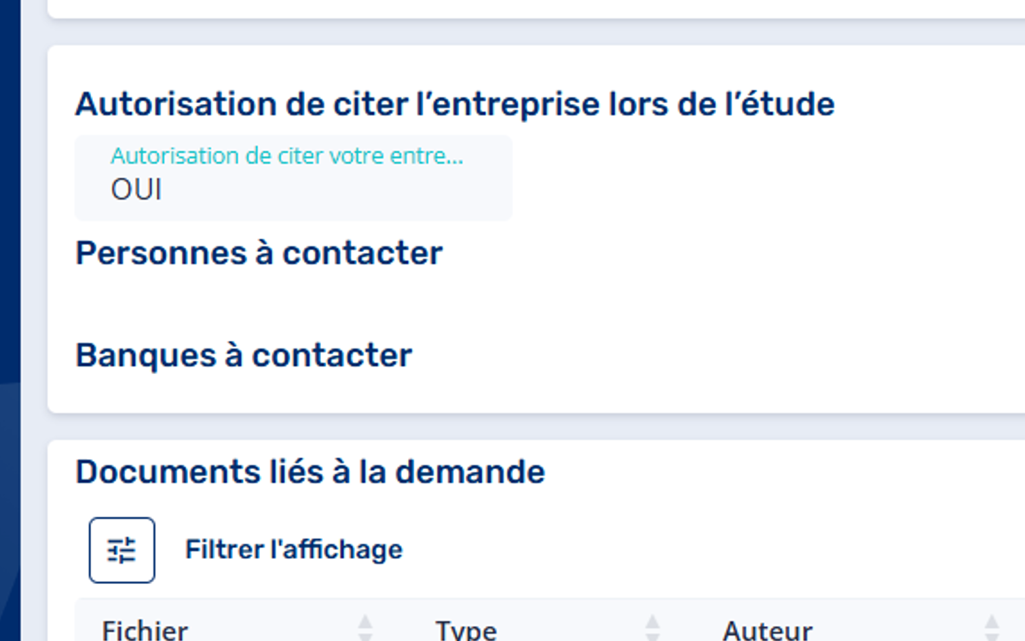Click descending sort arrow beside Fichier
Image resolution: width=1025 pixels, height=641 pixels.
point(365,637)
